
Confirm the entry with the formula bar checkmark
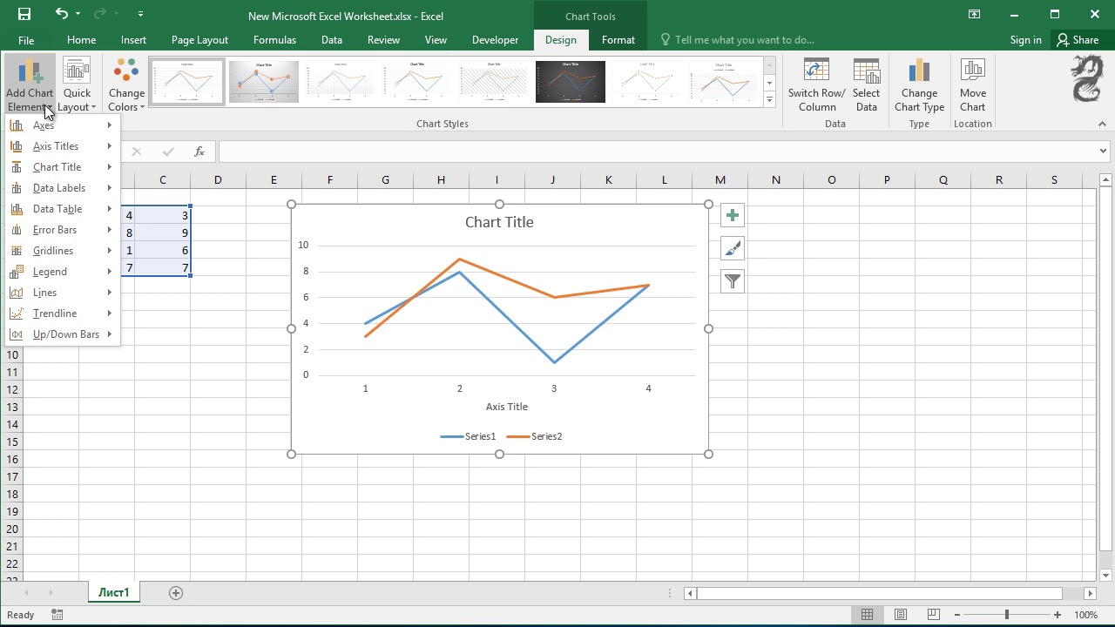coord(168,152)
